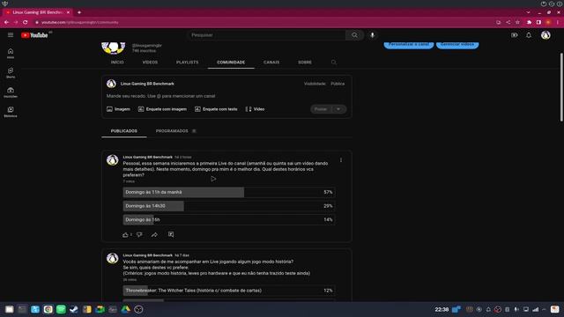Click Personalizar o canal button
564x317 pixels.
(x=408, y=44)
